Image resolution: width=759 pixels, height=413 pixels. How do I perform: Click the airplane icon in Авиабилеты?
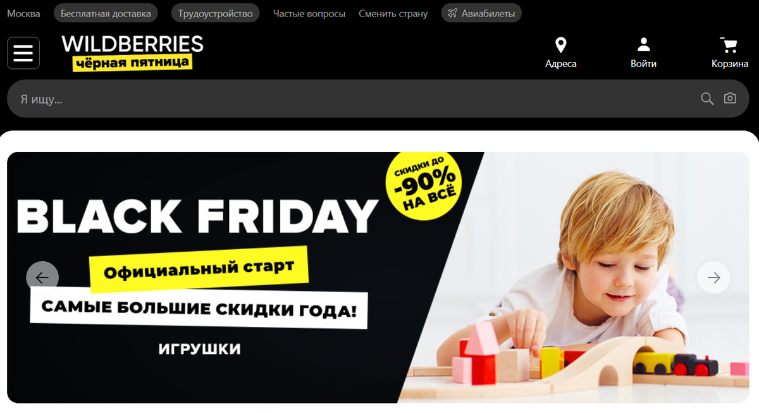pos(452,13)
